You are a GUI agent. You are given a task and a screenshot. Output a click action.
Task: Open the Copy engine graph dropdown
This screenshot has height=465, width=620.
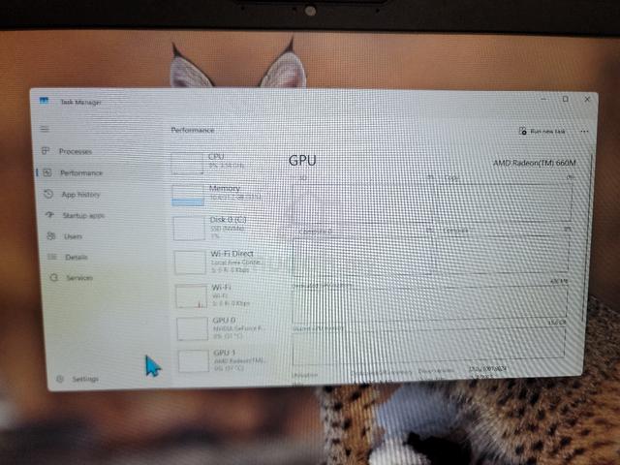click(x=449, y=178)
